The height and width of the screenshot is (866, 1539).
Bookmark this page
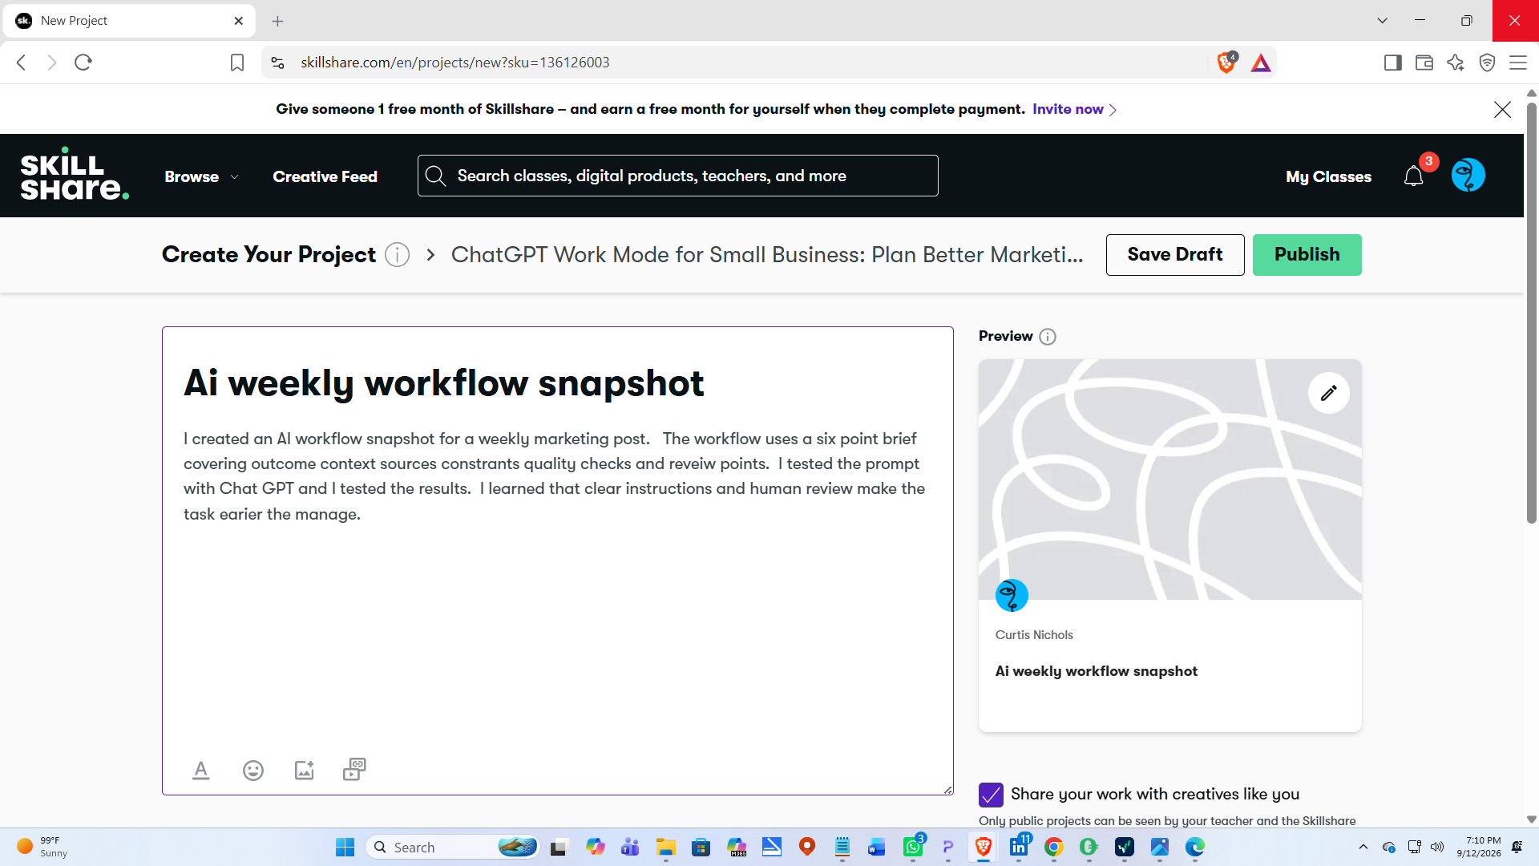[237, 63]
